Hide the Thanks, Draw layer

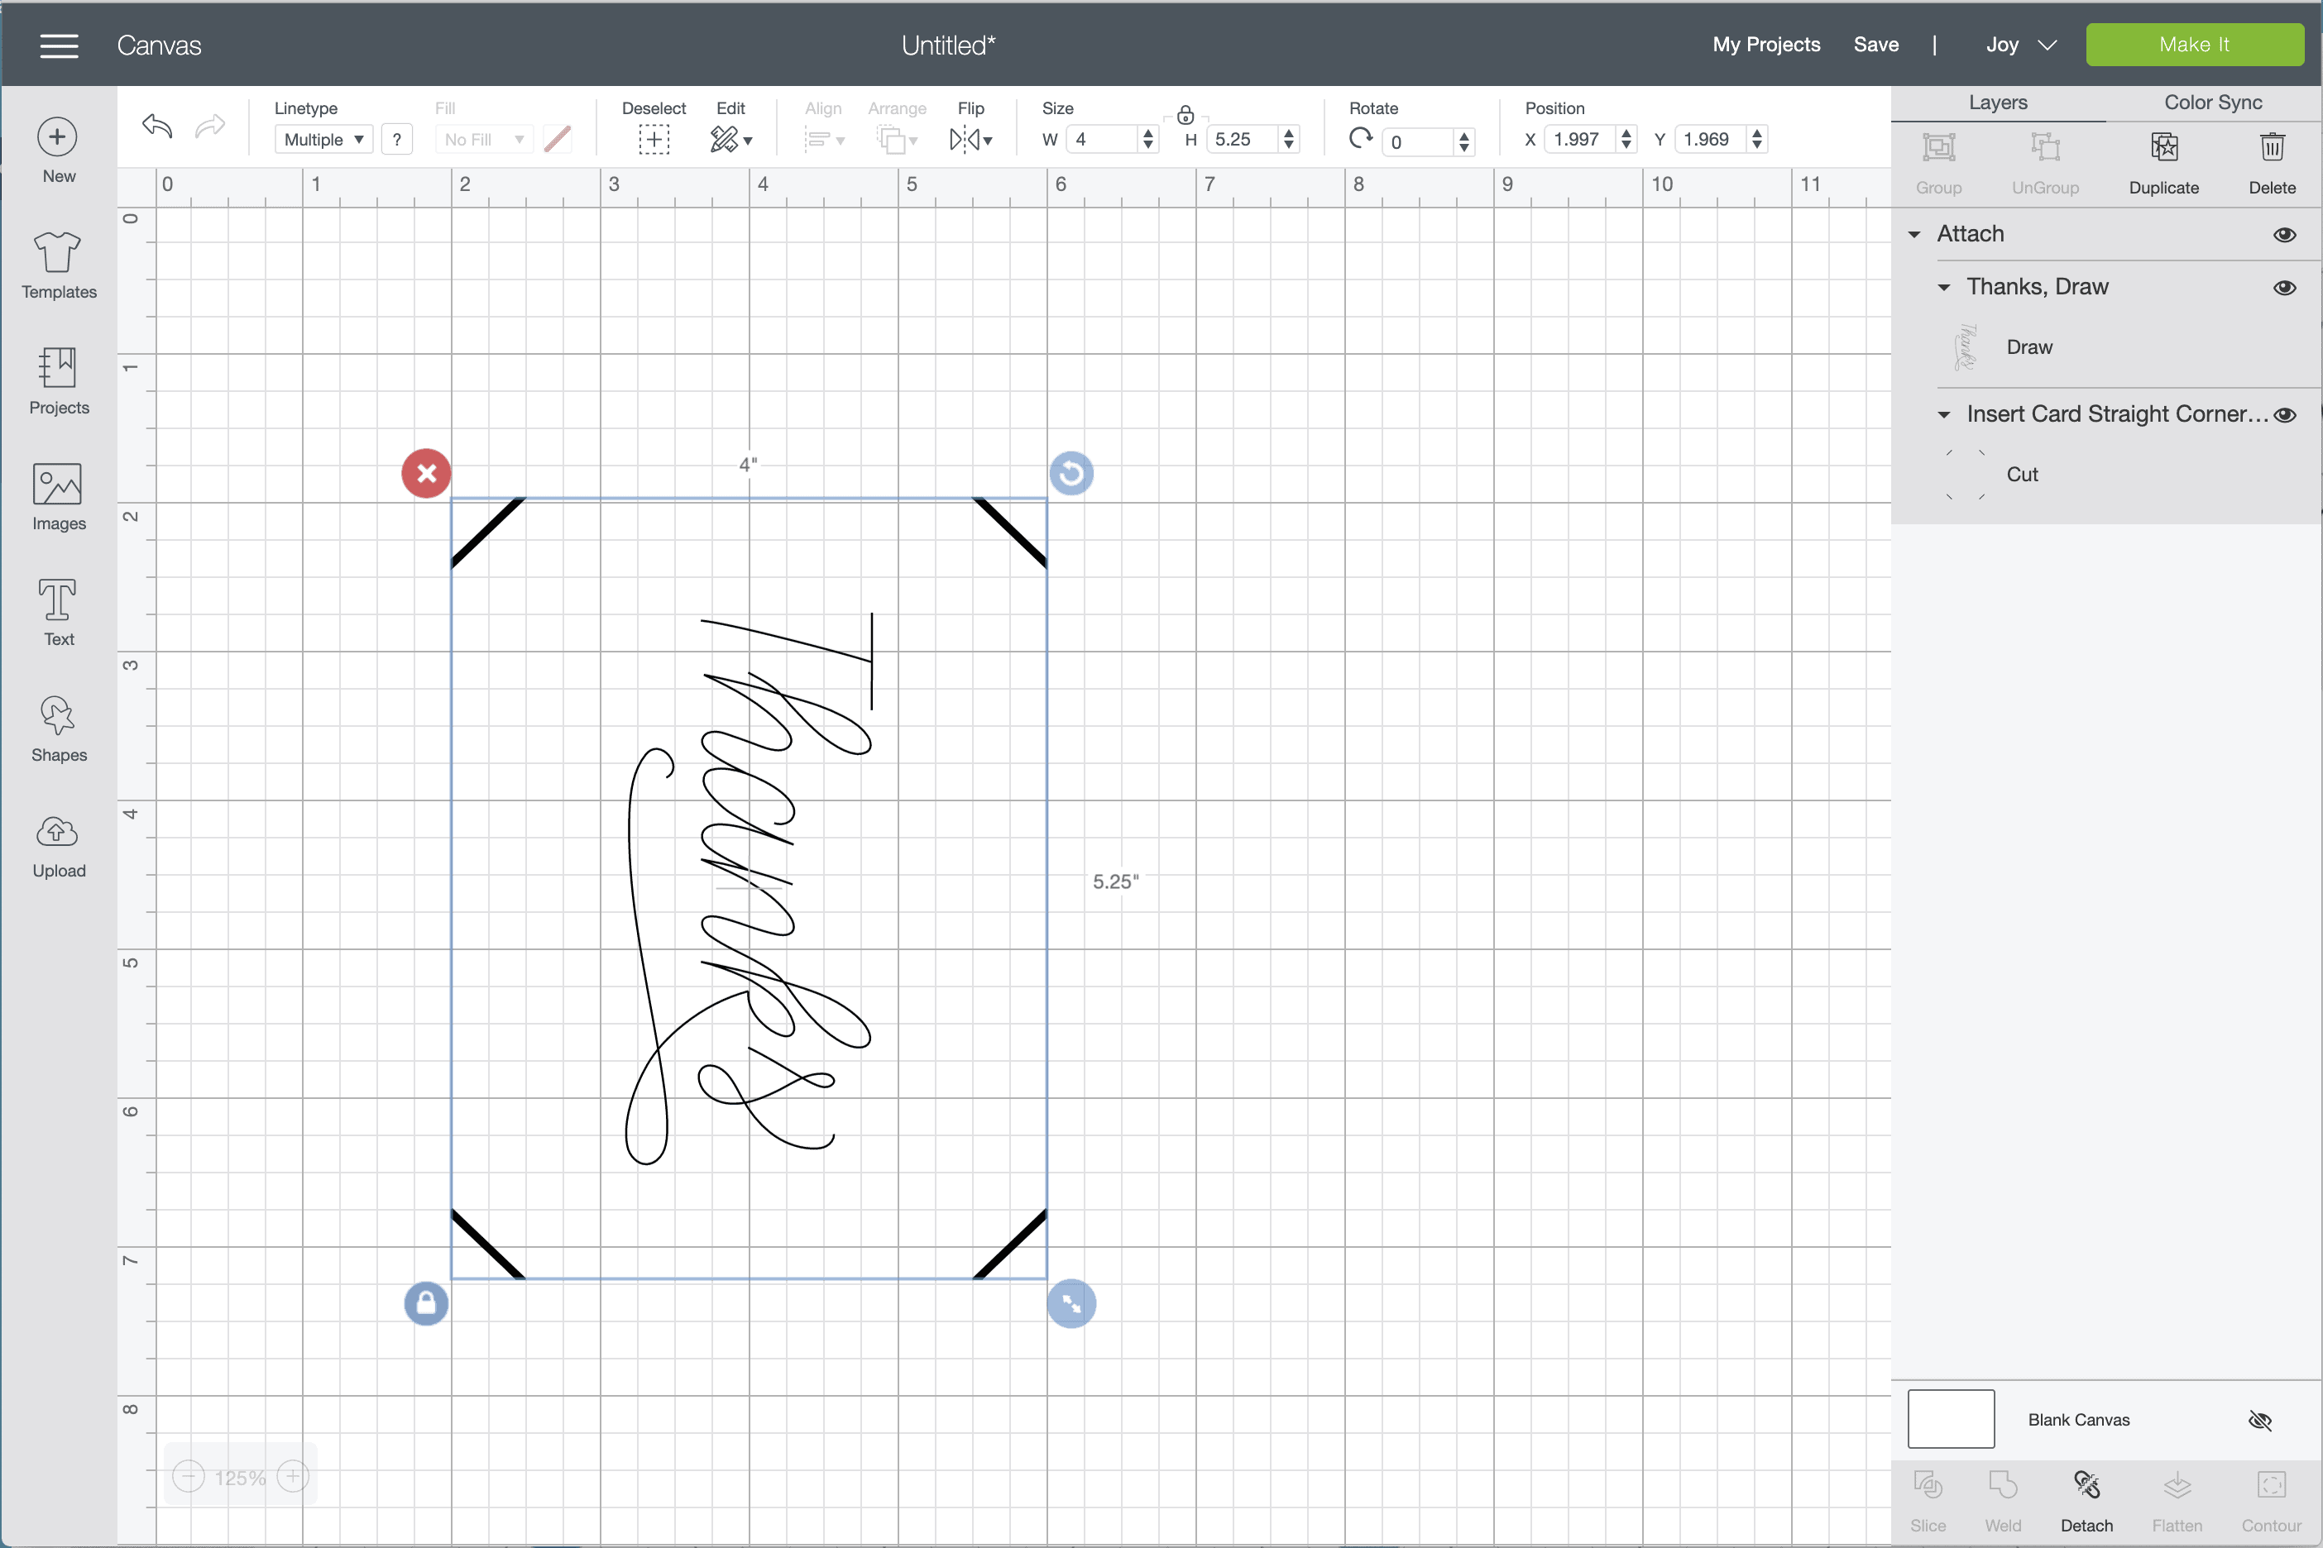[x=2284, y=287]
